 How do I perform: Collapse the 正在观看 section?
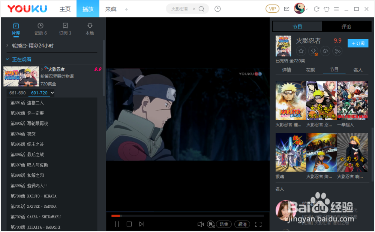pos(7,59)
